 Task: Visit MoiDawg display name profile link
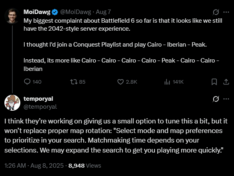click(37, 12)
